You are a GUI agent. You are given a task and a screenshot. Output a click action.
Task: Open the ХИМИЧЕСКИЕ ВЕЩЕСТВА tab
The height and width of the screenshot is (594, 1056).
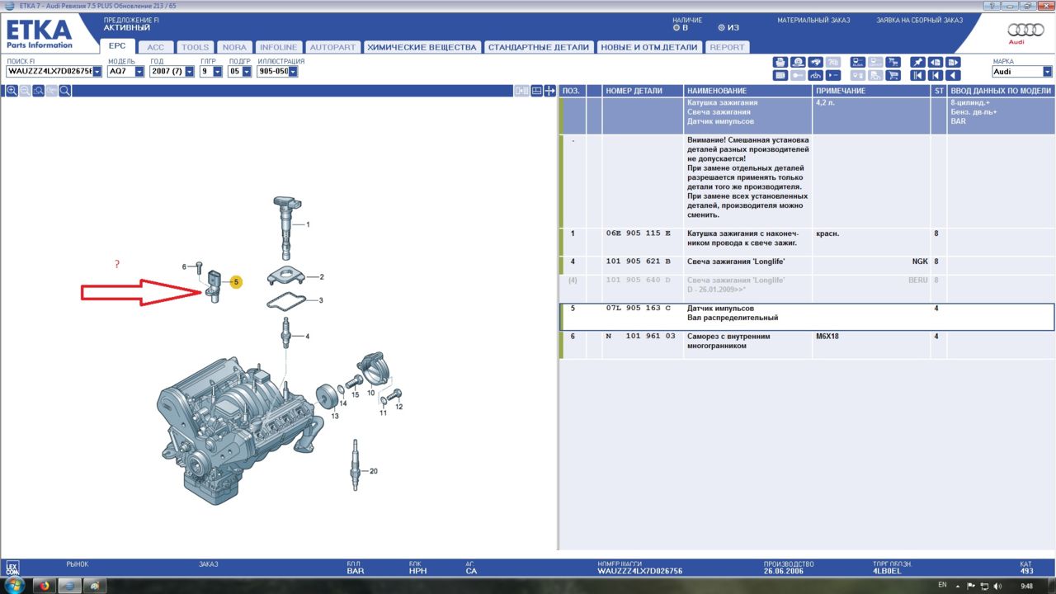422,47
